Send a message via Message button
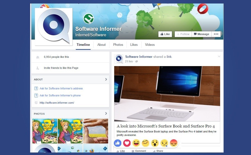 [202, 34]
